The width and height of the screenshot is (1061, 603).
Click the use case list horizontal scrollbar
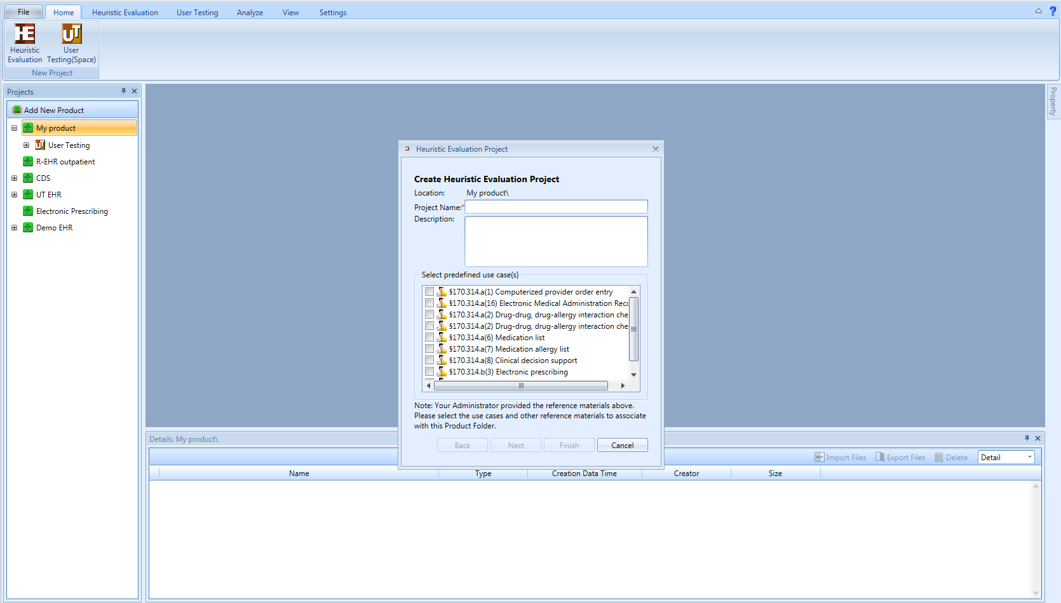coord(521,386)
